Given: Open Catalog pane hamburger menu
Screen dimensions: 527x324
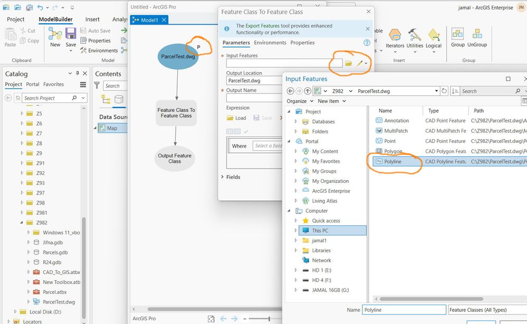Looking at the screenshot, I should coord(83,85).
